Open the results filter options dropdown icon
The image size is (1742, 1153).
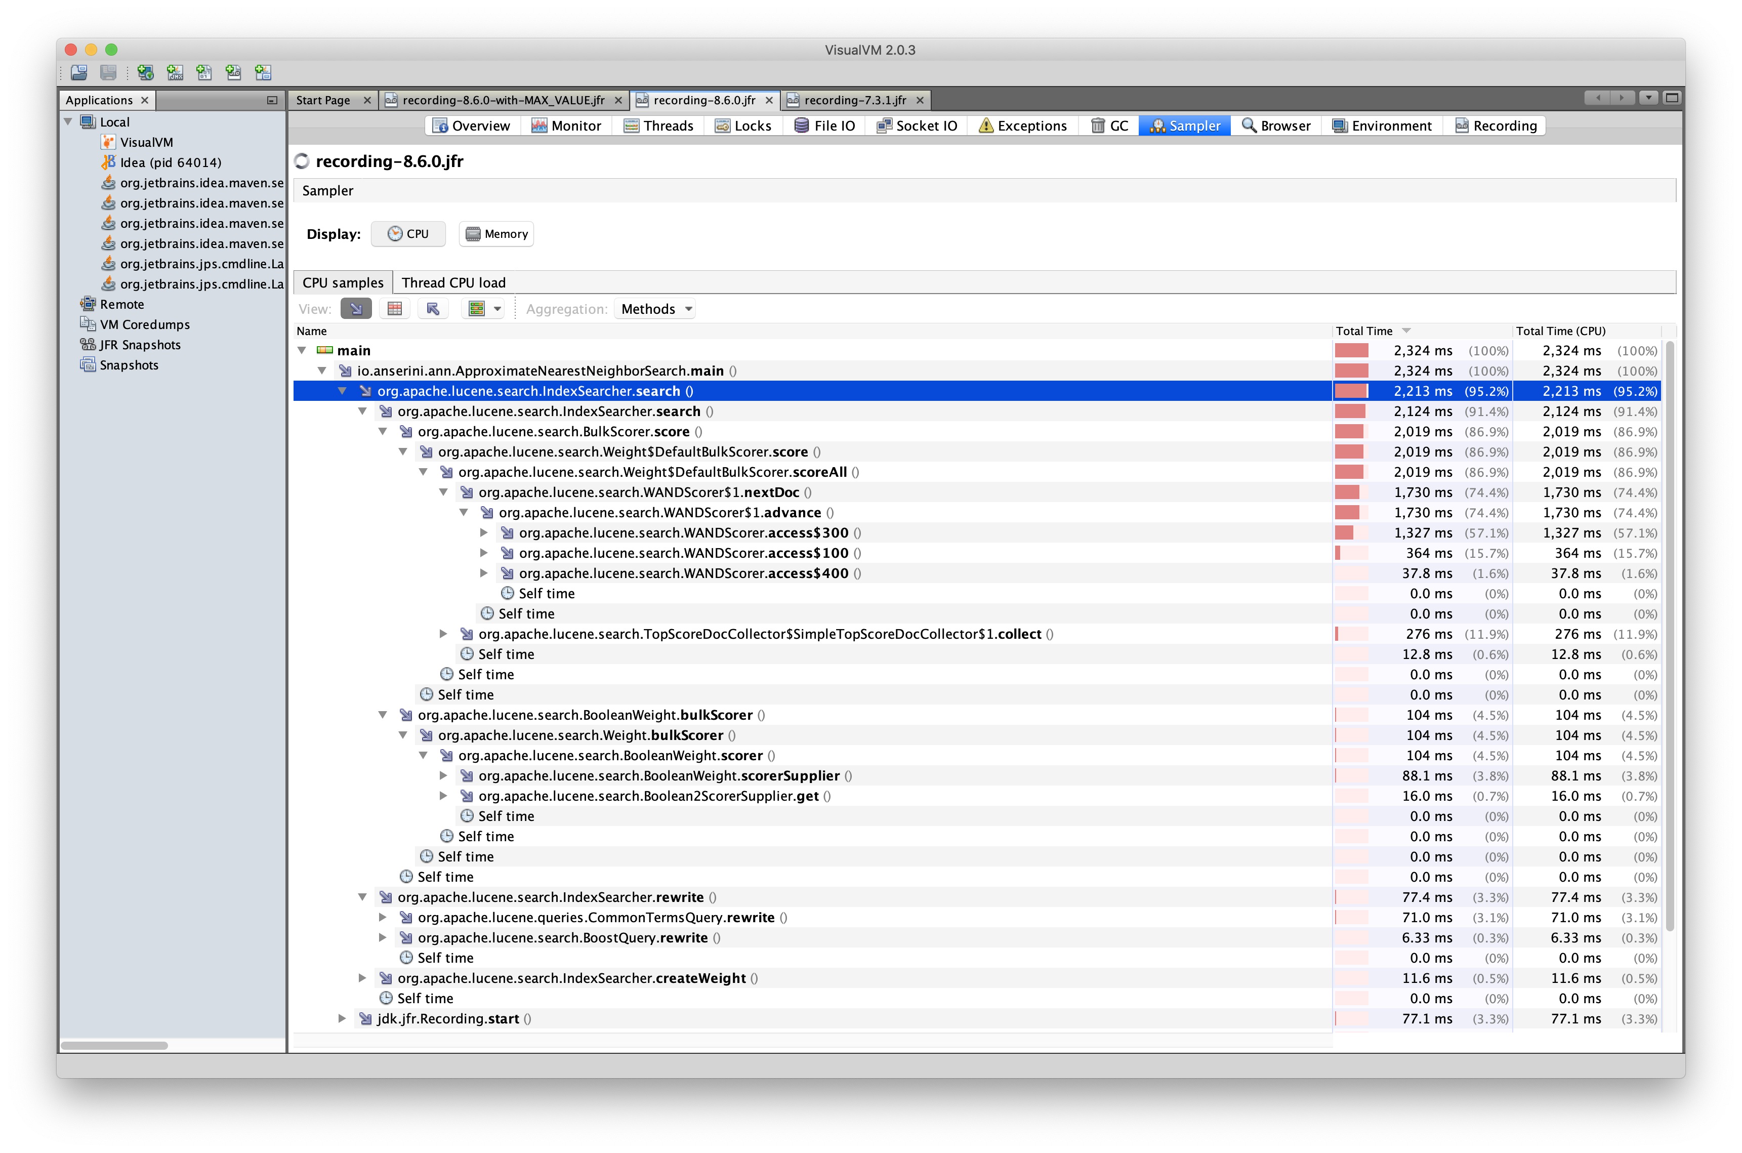(x=483, y=309)
